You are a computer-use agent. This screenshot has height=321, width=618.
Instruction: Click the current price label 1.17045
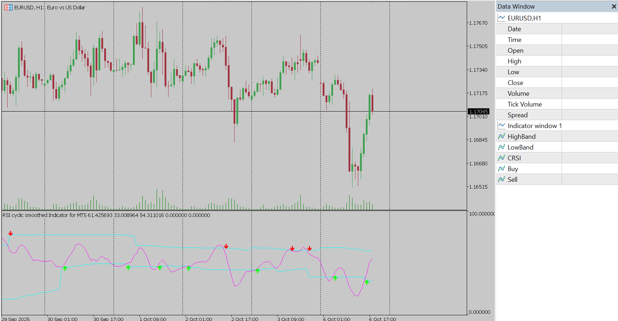click(479, 112)
